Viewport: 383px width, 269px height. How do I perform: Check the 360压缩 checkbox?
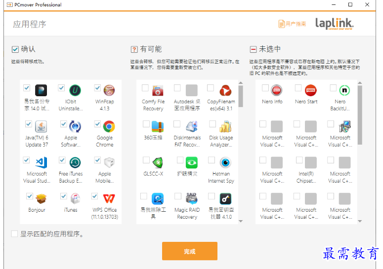click(146, 124)
